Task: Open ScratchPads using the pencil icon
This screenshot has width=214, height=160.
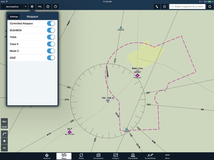Action: click(150, 155)
